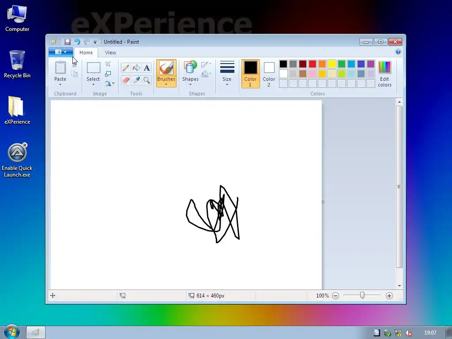This screenshot has height=339, width=452.
Task: Expand the Customize Quick Access Toolbar arrow
Action: coord(95,42)
